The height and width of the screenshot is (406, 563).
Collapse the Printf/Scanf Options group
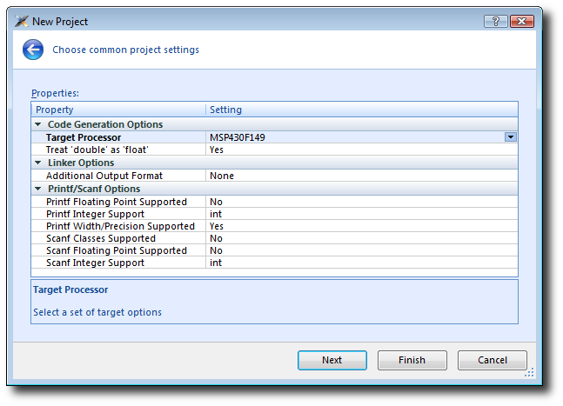tap(38, 189)
